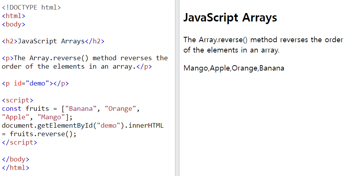
Task: Click code line 'order of the elements in an array.</p>'
Action: 77,67
